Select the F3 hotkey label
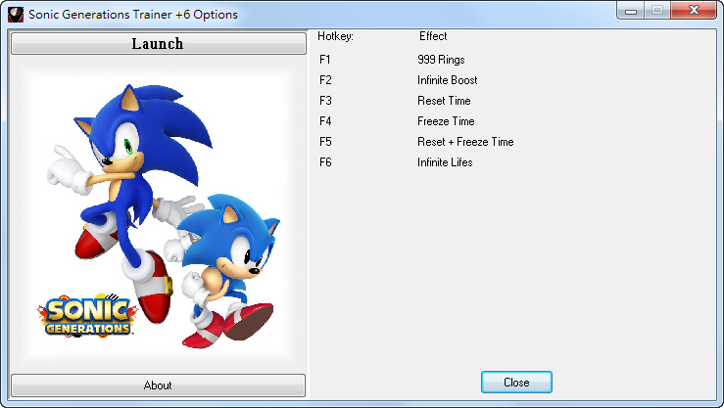 (x=325, y=101)
